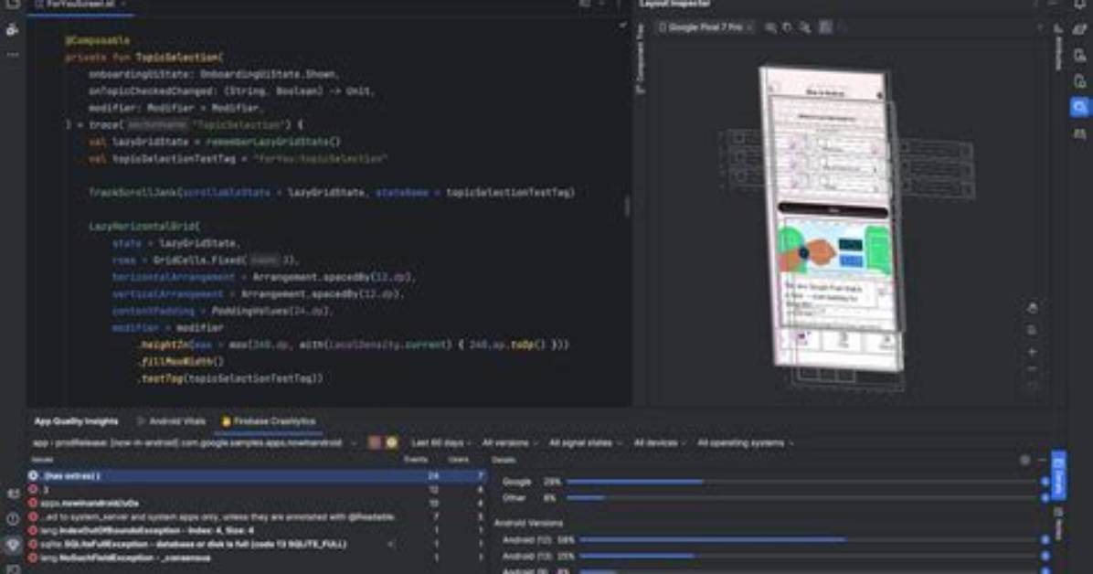Open the Details side tab
The height and width of the screenshot is (574, 1093).
coord(1059,475)
